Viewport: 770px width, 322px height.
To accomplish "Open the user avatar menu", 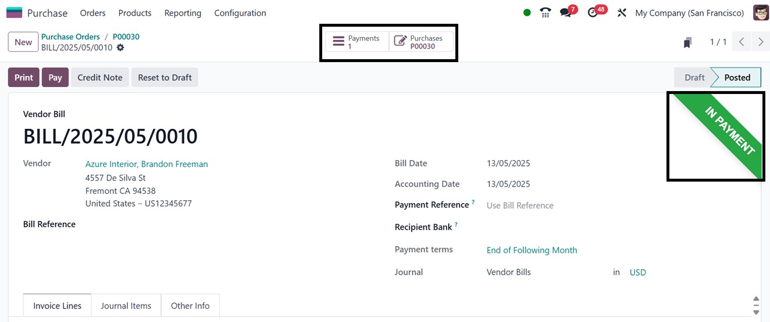I will [761, 13].
